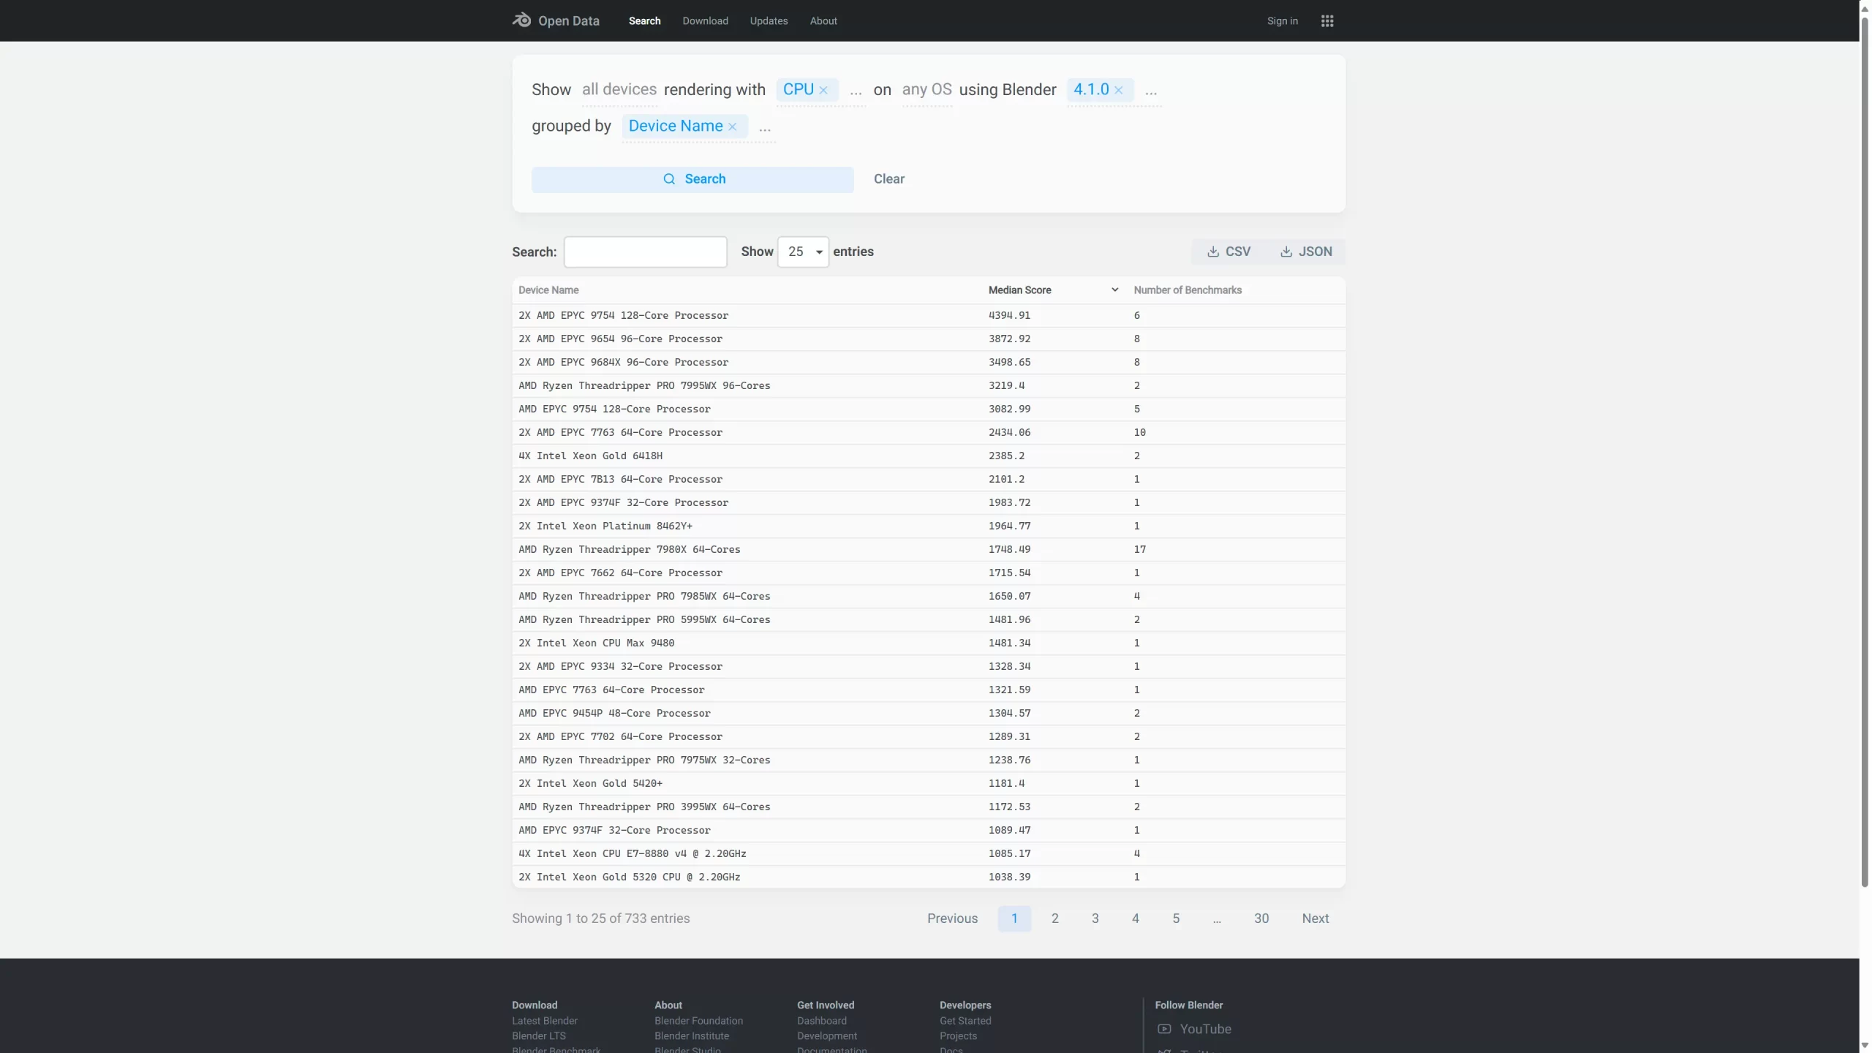Image resolution: width=1872 pixels, height=1053 pixels.
Task: Click row 2X AMD EPYC 9684X 96-Core Processor
Action: coord(928,363)
